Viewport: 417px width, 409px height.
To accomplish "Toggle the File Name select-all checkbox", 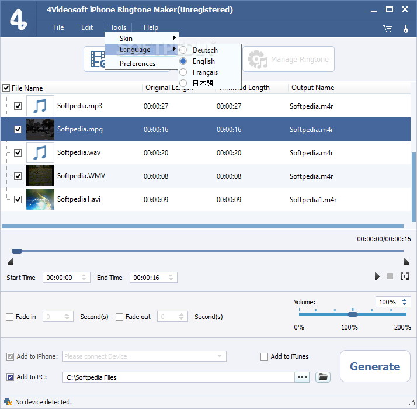I will (6, 88).
